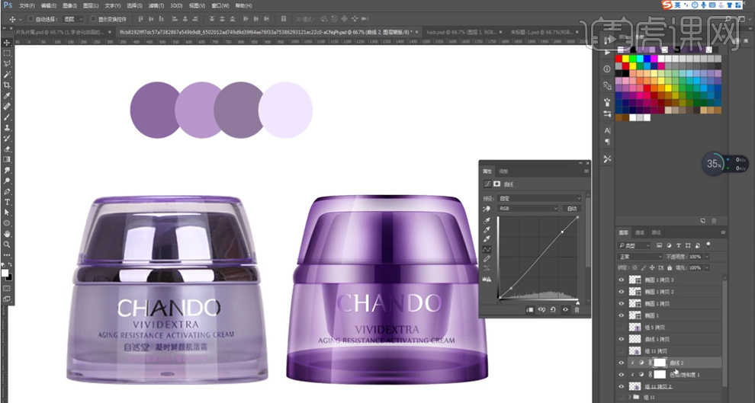Select the Horizontal Type tool
755x403 pixels.
pos(7,202)
